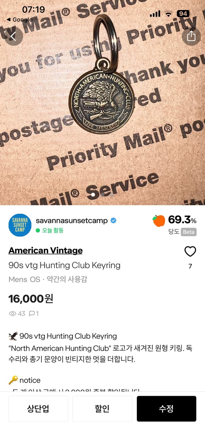205x444 pixels.
Task: Select second image pagination dot
Action: [102, 195]
